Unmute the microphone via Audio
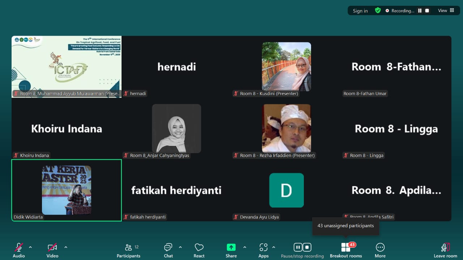Screen dimensions: 463x260 pos(19,250)
